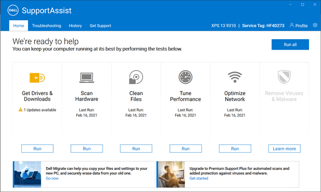The height and width of the screenshot is (192, 321).
Task: Open the Profile menu
Action: (299, 25)
